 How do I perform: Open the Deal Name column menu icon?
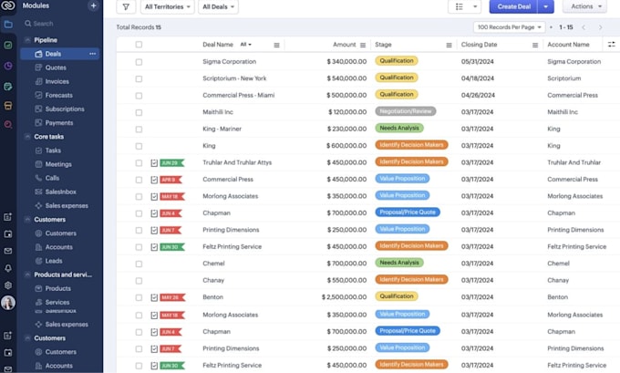pos(277,45)
